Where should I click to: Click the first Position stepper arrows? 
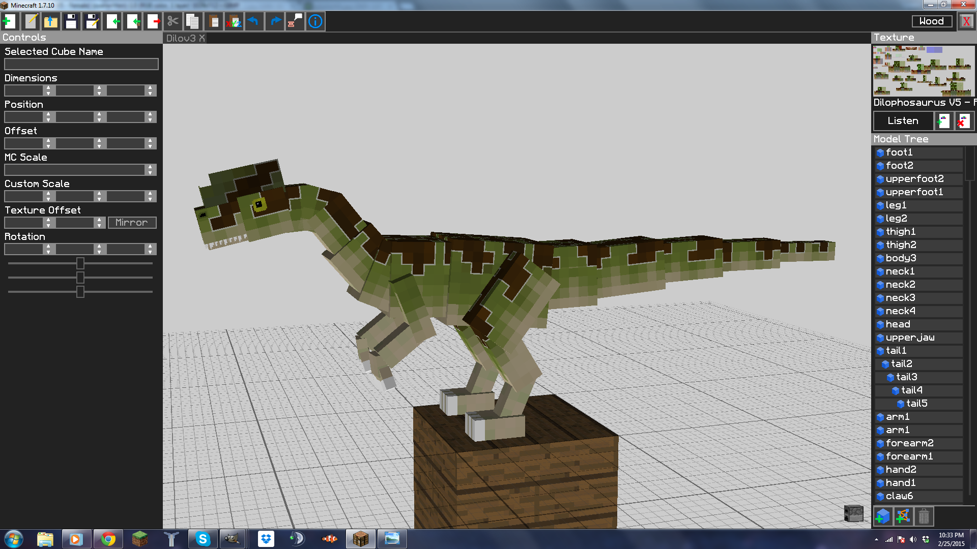click(48, 117)
